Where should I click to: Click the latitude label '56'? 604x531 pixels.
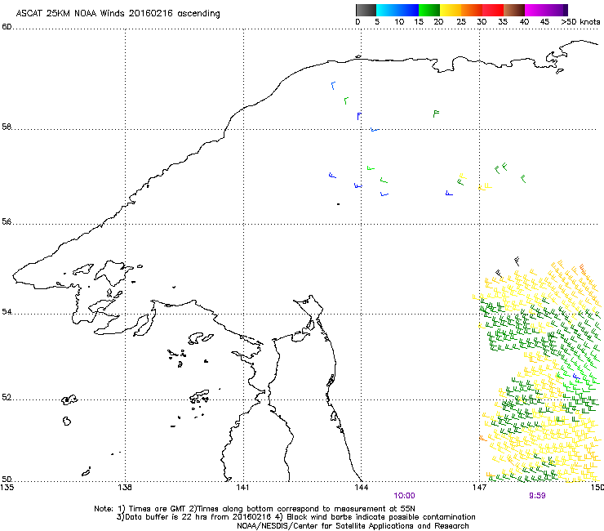click(7, 221)
